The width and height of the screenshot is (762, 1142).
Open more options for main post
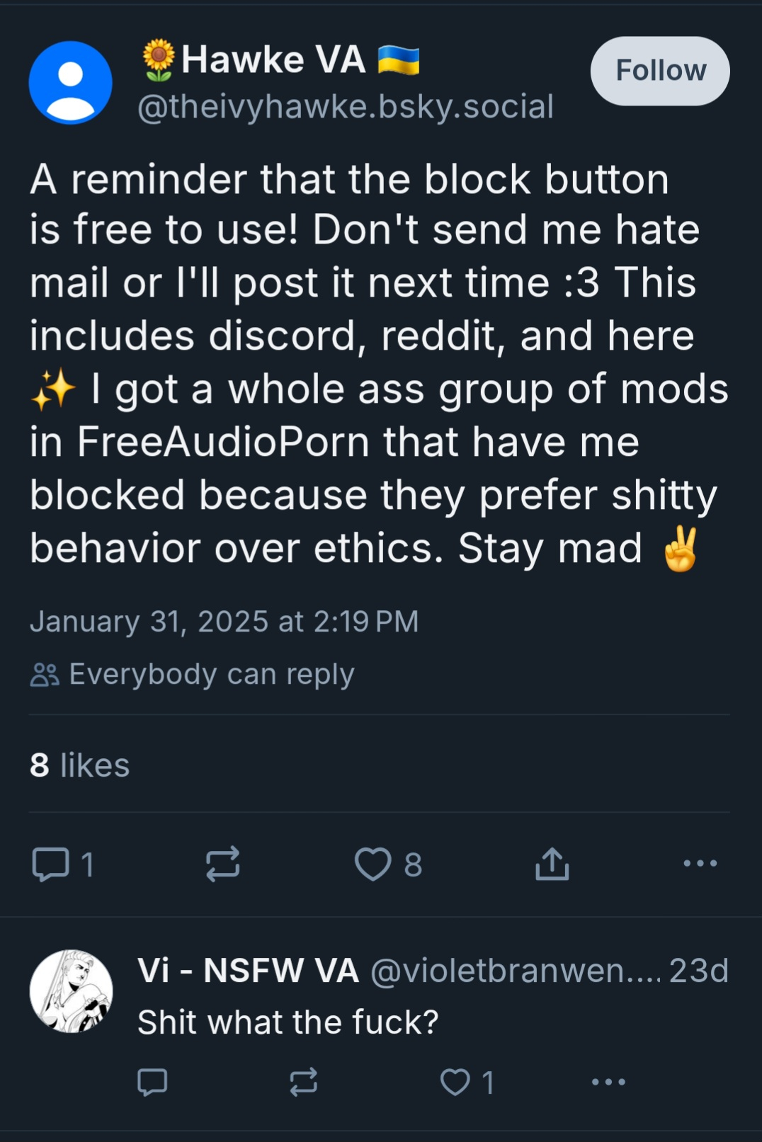point(700,864)
